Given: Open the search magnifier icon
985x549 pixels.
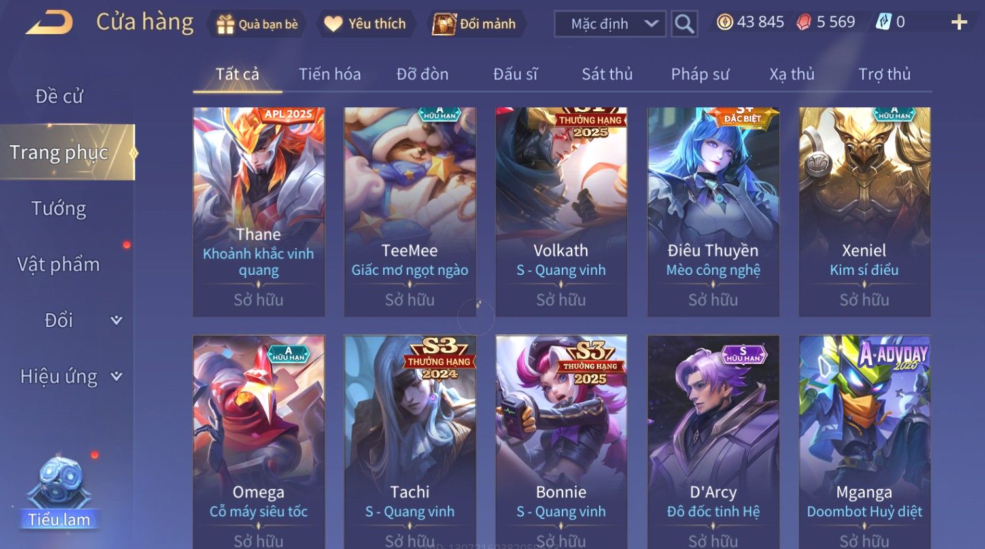Looking at the screenshot, I should coord(684,24).
